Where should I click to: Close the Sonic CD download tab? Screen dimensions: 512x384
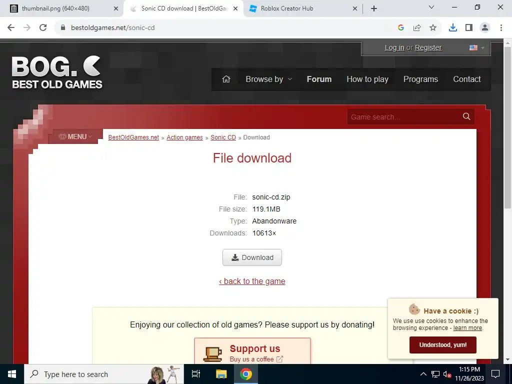tap(235, 9)
